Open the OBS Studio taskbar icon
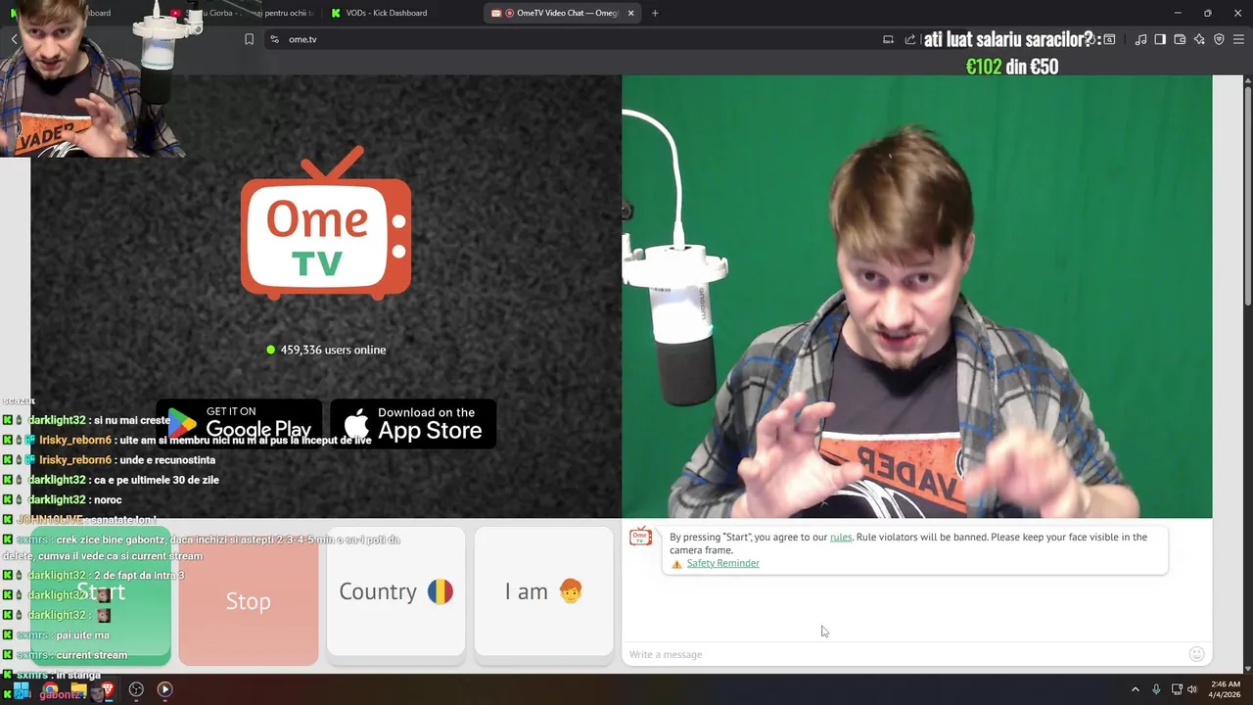The width and height of the screenshot is (1253, 705). point(136,689)
